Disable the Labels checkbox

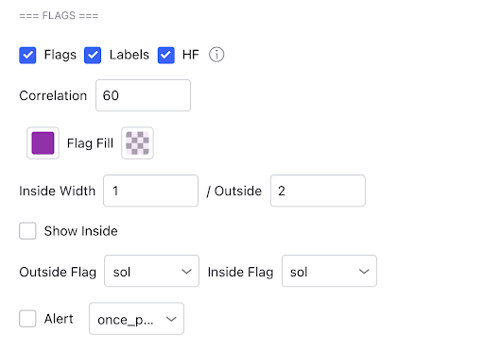(93, 56)
